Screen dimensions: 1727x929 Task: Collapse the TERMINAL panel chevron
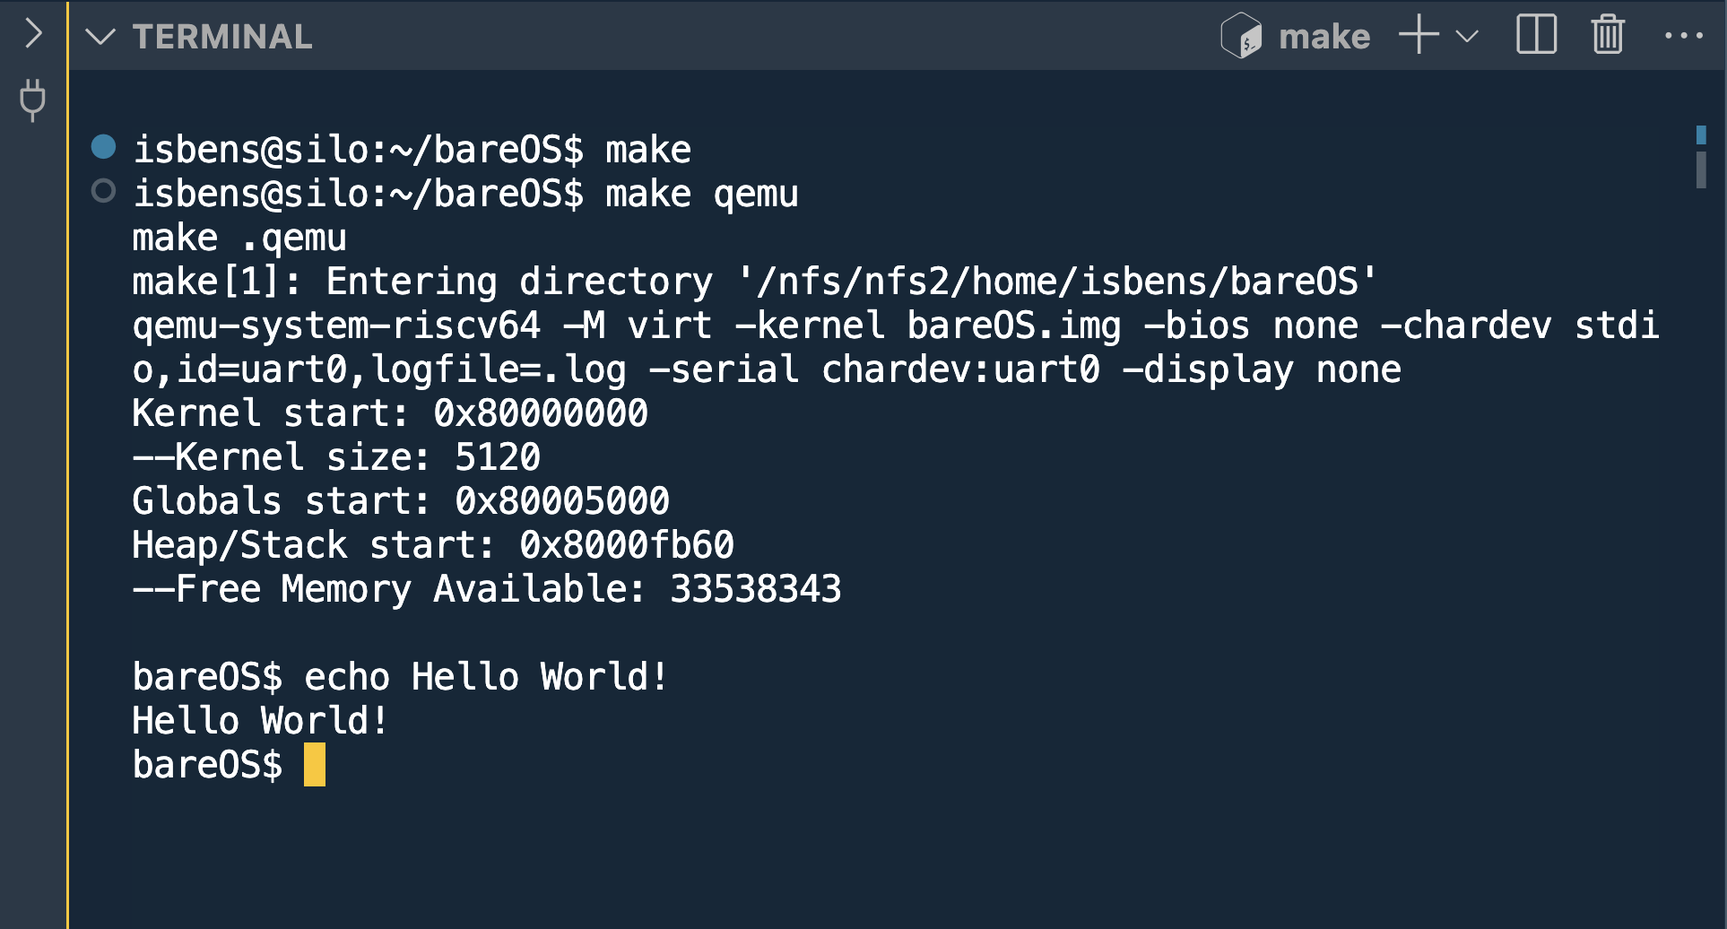[100, 37]
